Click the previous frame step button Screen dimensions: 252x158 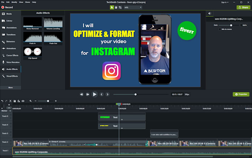pyautogui.click(x=82, y=95)
